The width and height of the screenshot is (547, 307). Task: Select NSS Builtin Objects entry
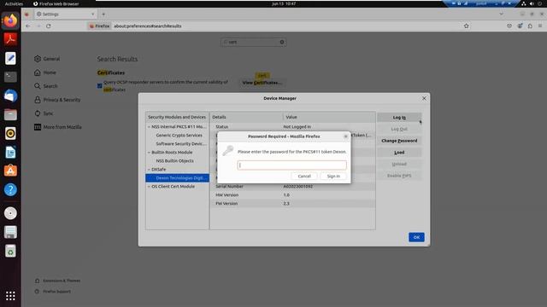pyautogui.click(x=174, y=161)
